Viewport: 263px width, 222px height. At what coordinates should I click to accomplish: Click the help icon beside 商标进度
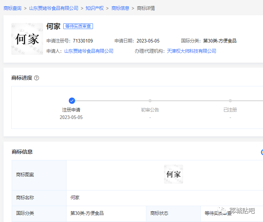[x=36, y=78]
